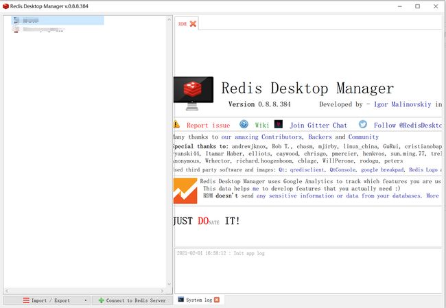Open the Report issue link

(208, 126)
